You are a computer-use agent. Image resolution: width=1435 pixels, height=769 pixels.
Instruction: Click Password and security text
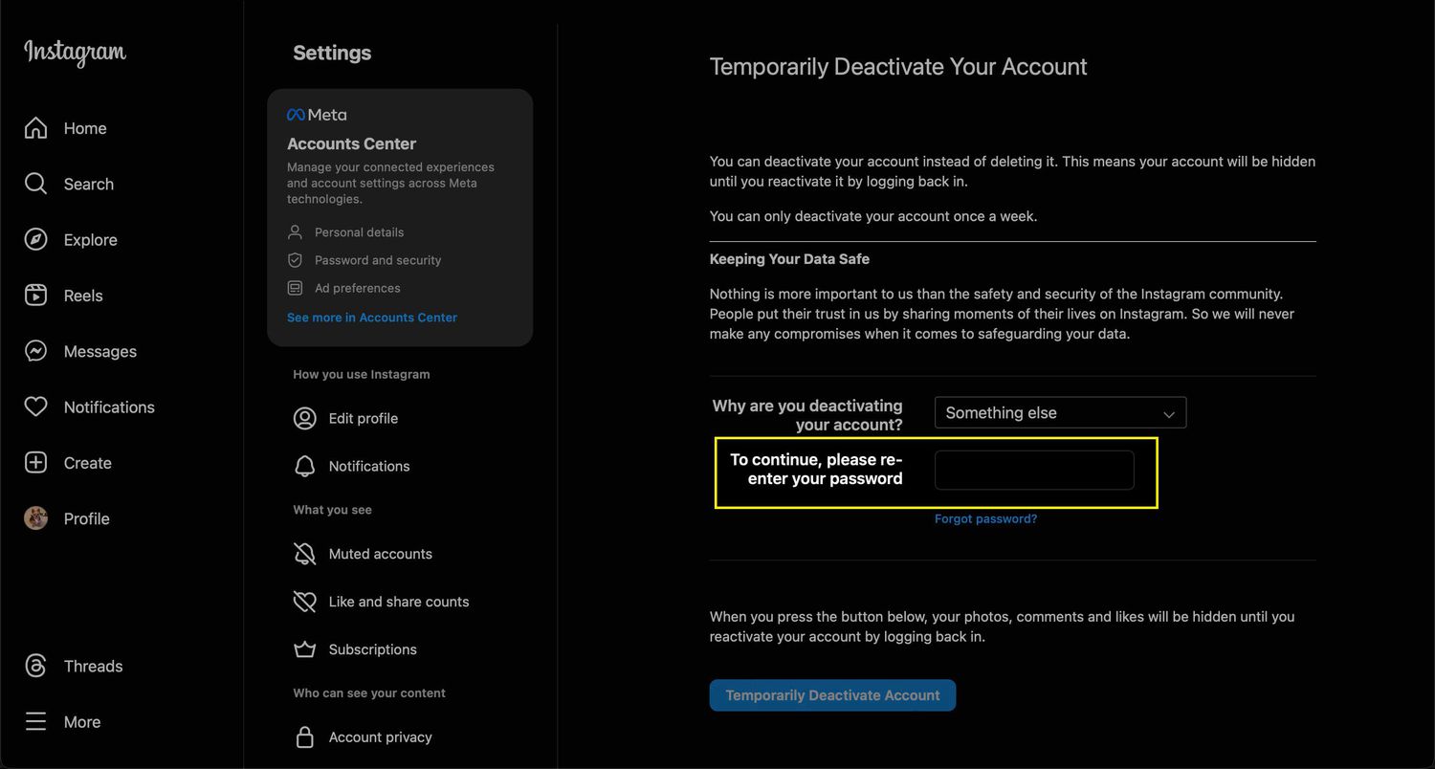tap(378, 260)
